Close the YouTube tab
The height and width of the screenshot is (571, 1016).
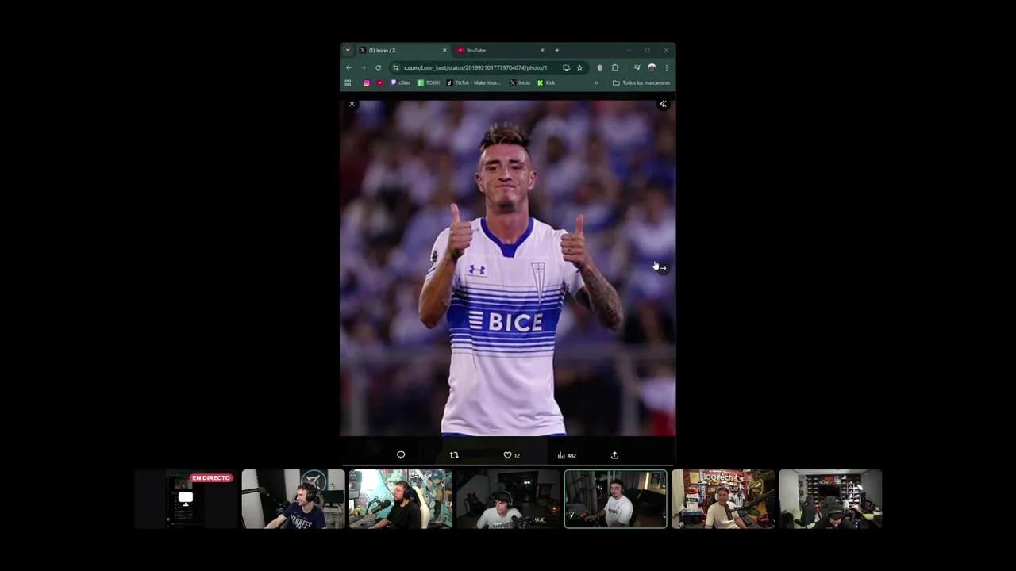pos(542,50)
